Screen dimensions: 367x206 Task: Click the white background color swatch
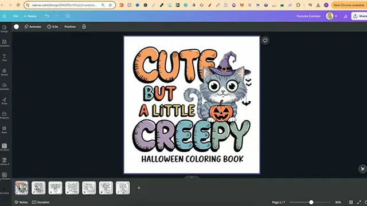[17, 27]
